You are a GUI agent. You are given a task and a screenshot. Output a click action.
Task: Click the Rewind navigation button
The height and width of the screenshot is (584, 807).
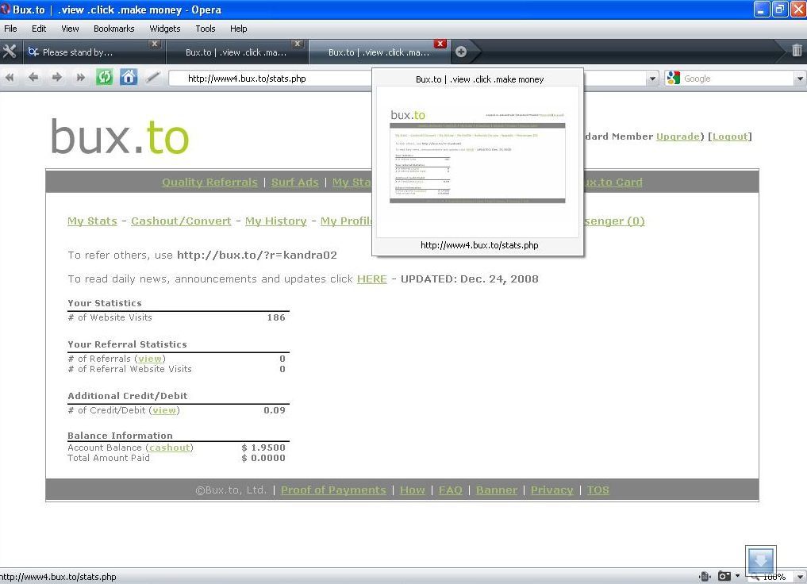coord(10,78)
